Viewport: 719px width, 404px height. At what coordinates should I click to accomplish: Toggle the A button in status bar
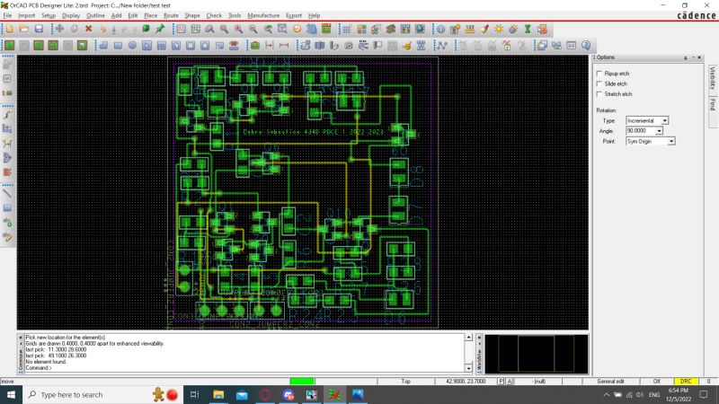(509, 381)
